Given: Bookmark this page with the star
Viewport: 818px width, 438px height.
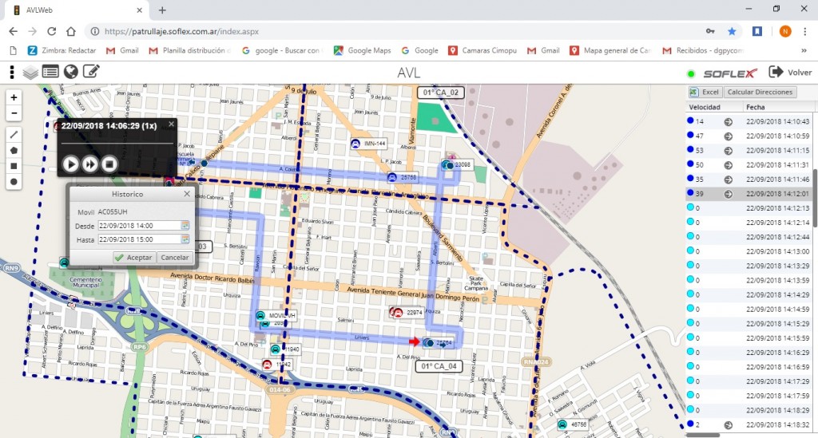Looking at the screenshot, I should [x=732, y=31].
